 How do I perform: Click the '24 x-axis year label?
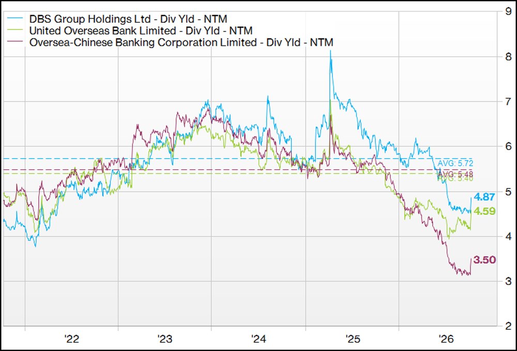point(258,339)
